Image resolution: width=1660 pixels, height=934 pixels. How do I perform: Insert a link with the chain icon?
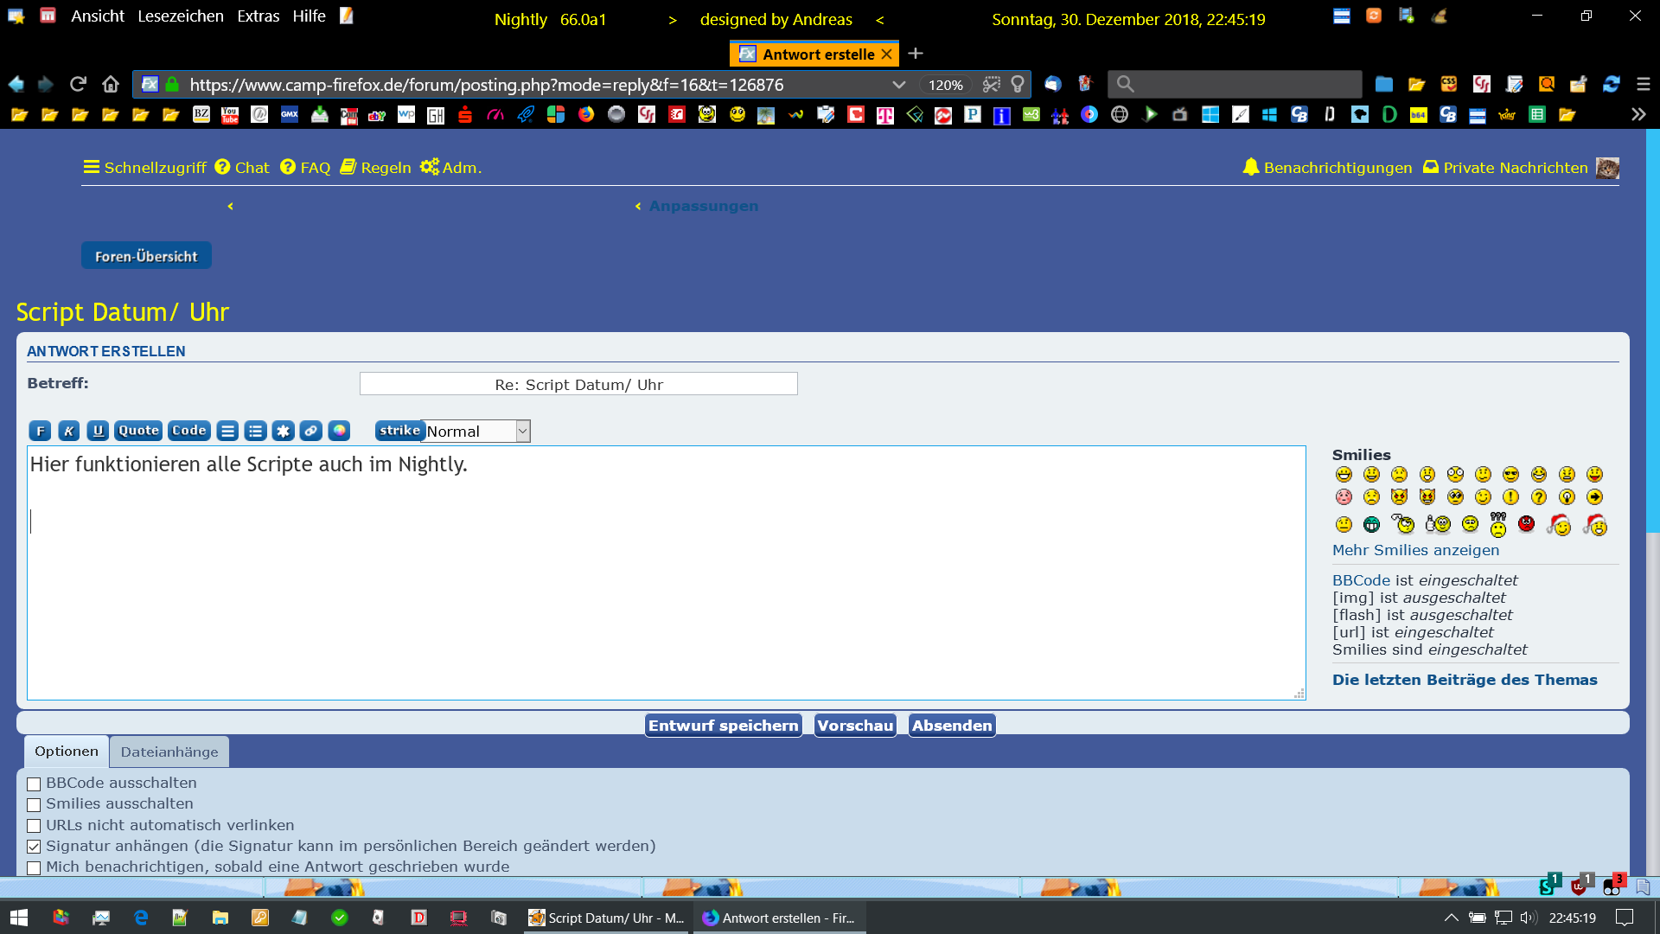point(311,431)
